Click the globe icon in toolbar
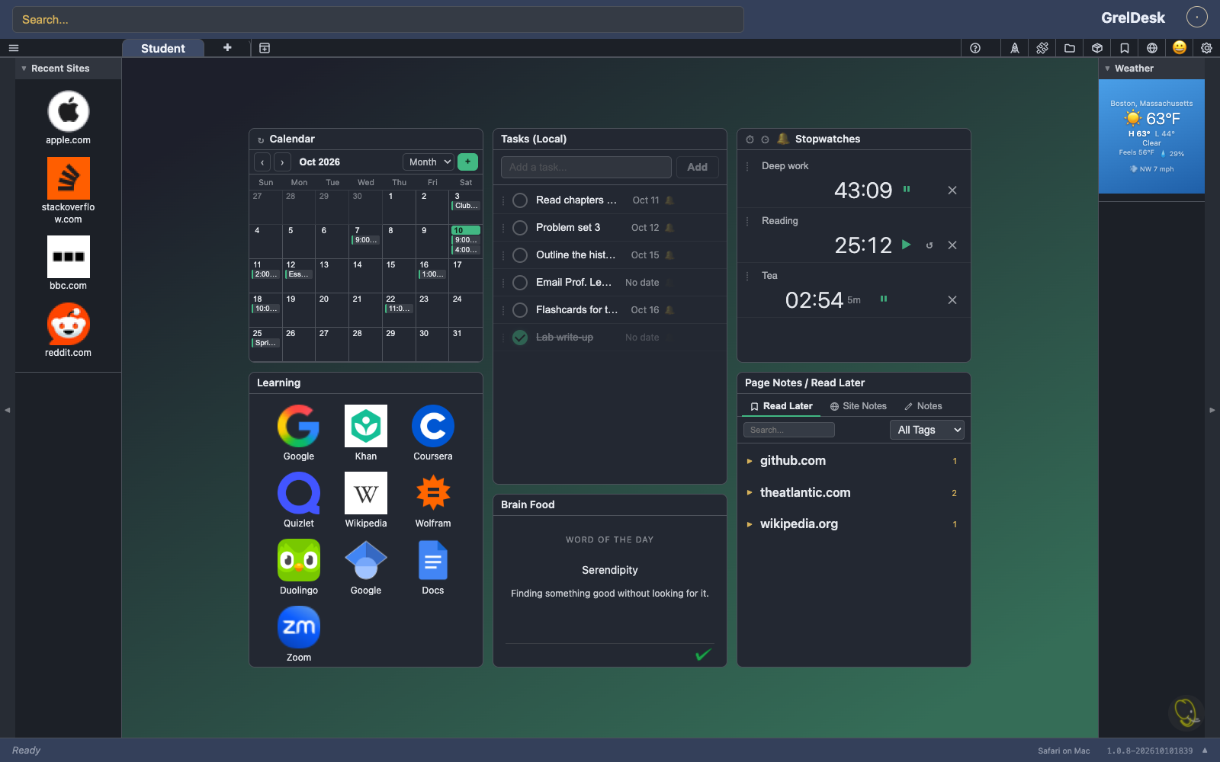 (1152, 48)
